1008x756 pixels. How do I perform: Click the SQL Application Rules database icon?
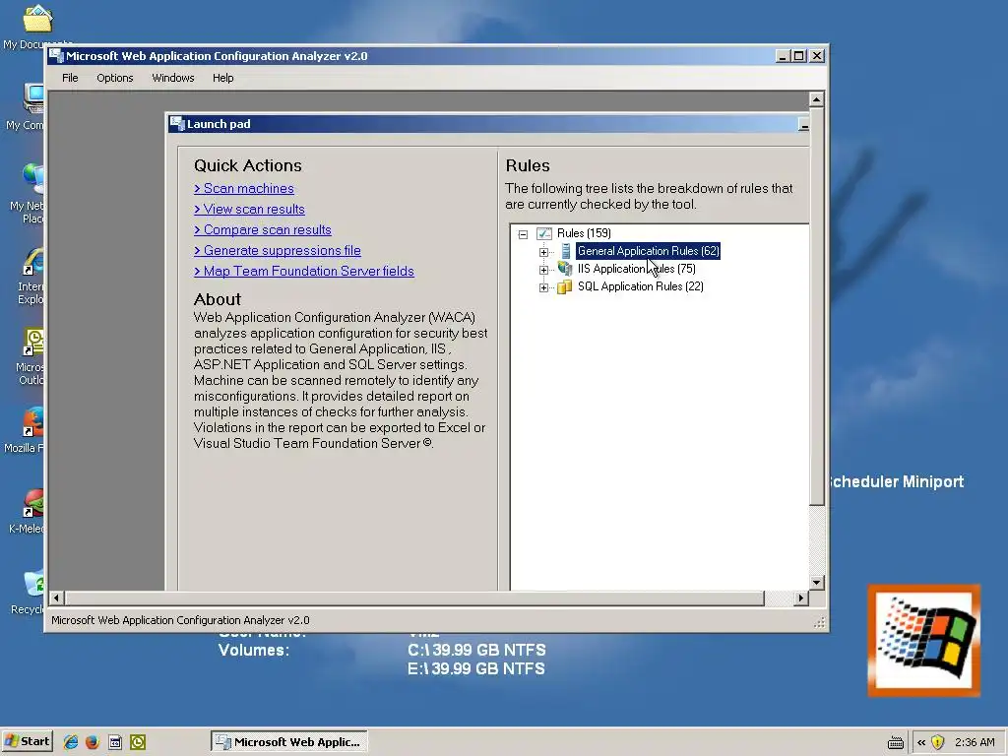point(564,286)
